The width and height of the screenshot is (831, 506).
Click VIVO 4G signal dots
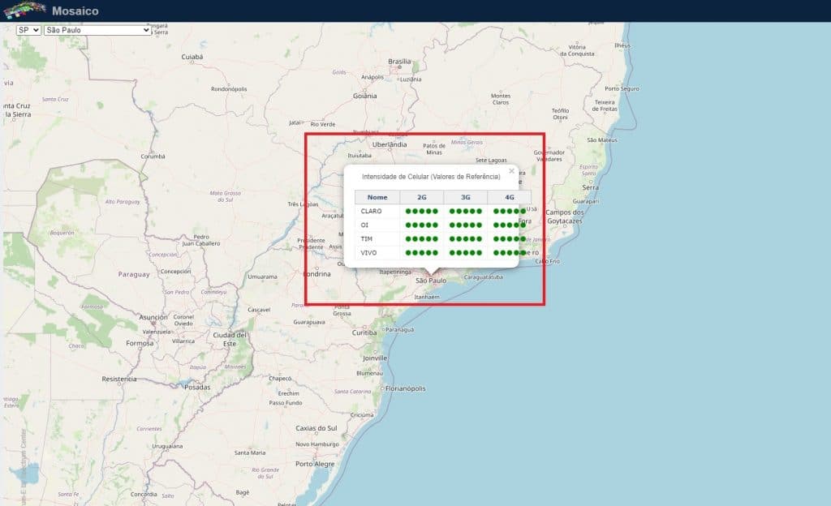coord(510,253)
